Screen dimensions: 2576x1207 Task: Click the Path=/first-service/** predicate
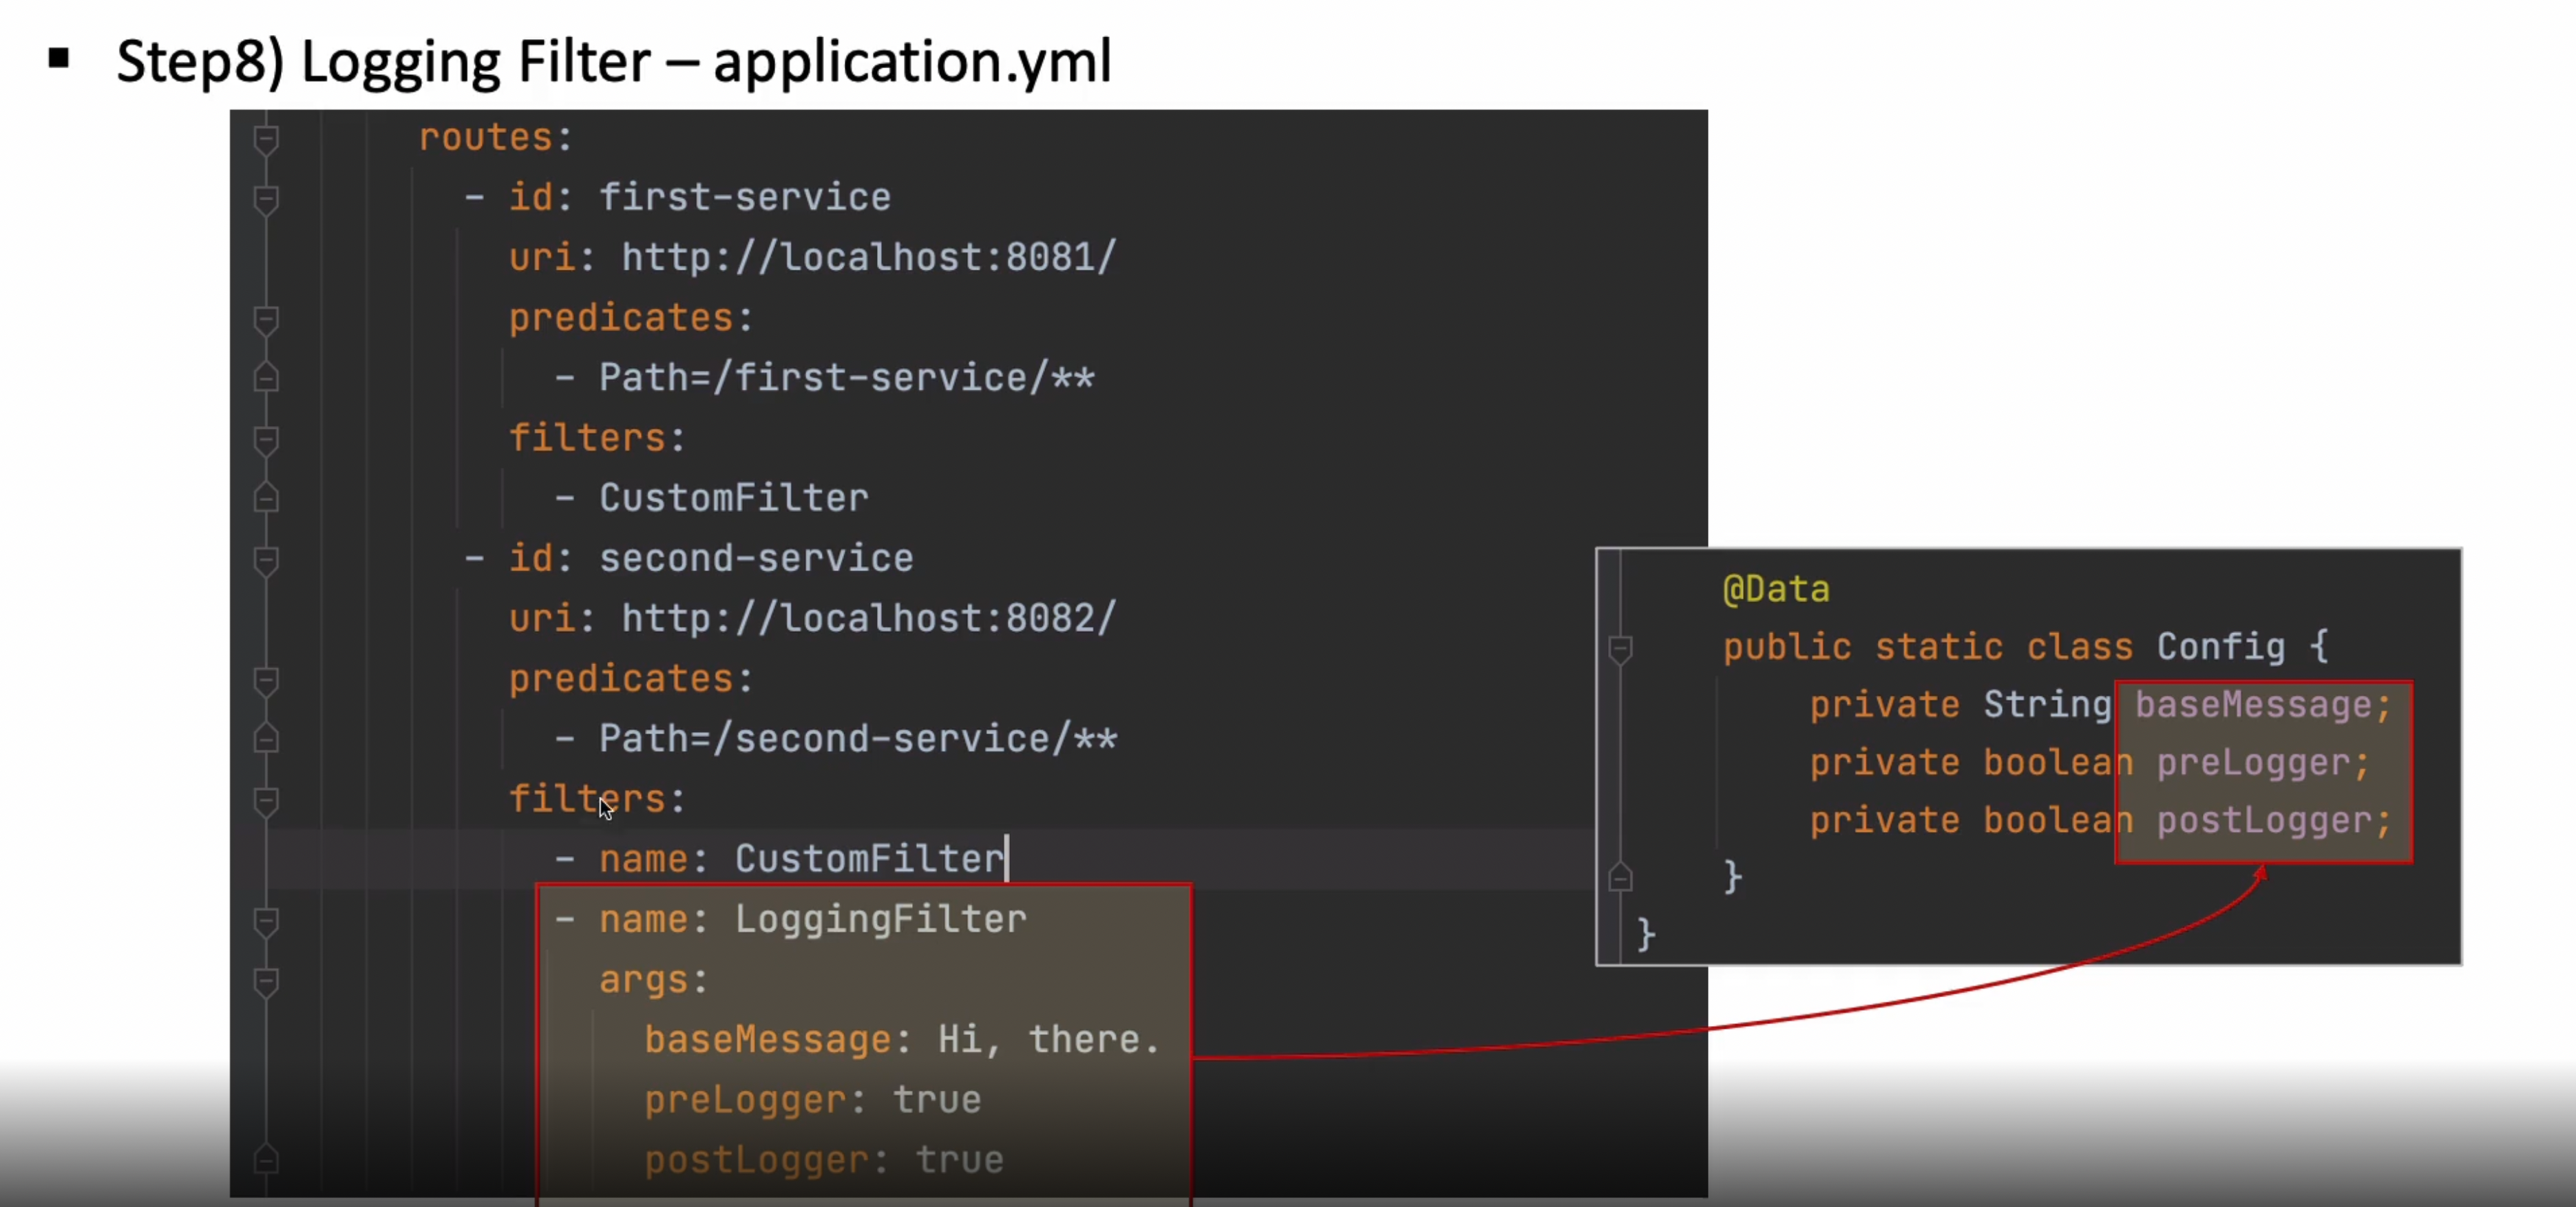[x=847, y=377]
